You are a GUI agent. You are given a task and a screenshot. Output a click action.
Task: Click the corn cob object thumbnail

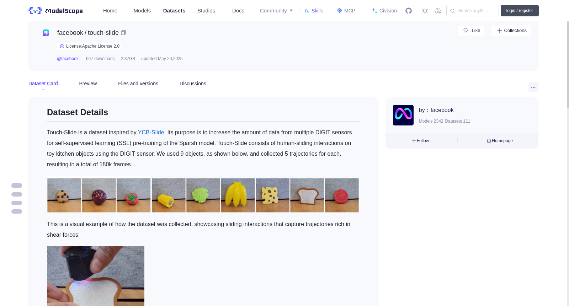click(169, 195)
